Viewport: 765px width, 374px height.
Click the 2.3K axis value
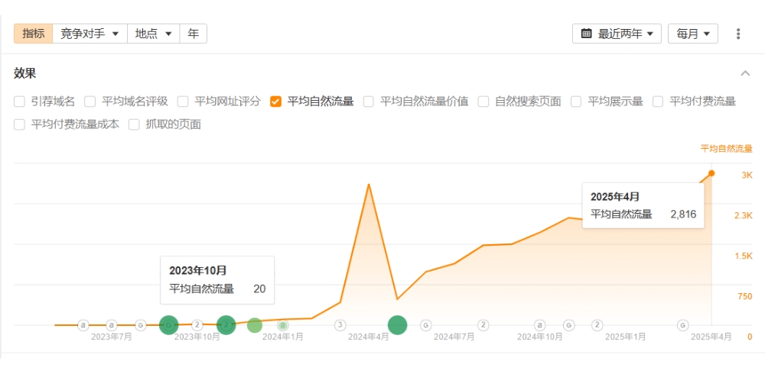click(x=744, y=216)
